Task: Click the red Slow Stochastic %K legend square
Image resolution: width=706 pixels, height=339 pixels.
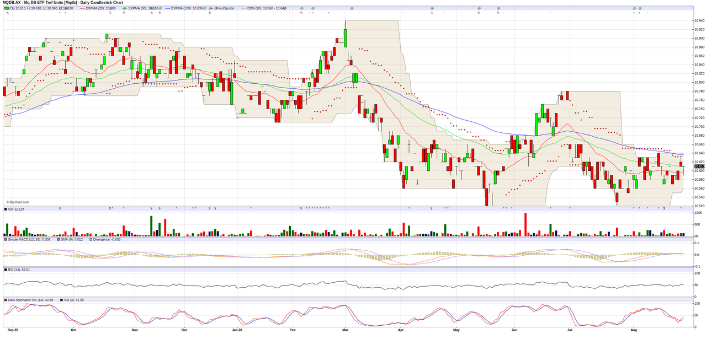Action: 6,300
